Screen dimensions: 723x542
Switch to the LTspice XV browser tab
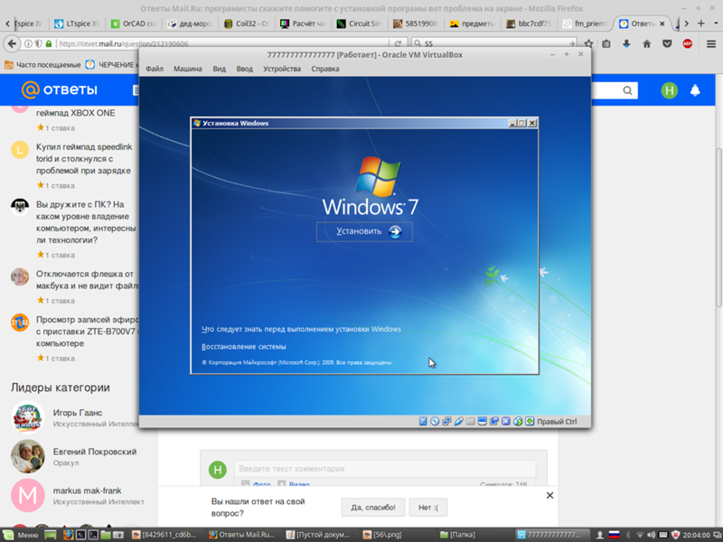[x=76, y=23]
